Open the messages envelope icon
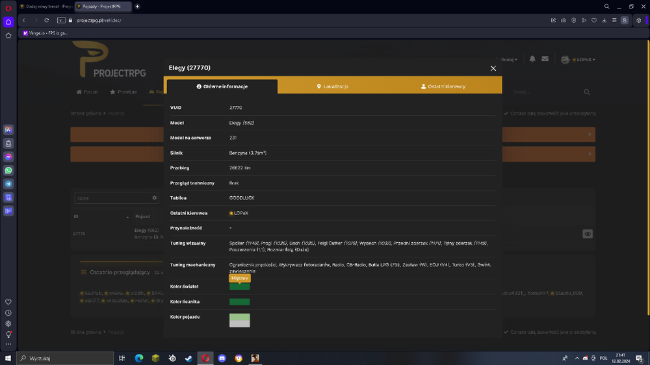Screen dimensions: 650x365 pos(545,59)
